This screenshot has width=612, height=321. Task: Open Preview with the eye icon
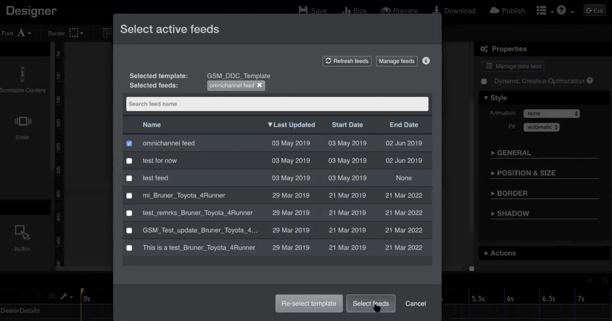[x=385, y=10]
